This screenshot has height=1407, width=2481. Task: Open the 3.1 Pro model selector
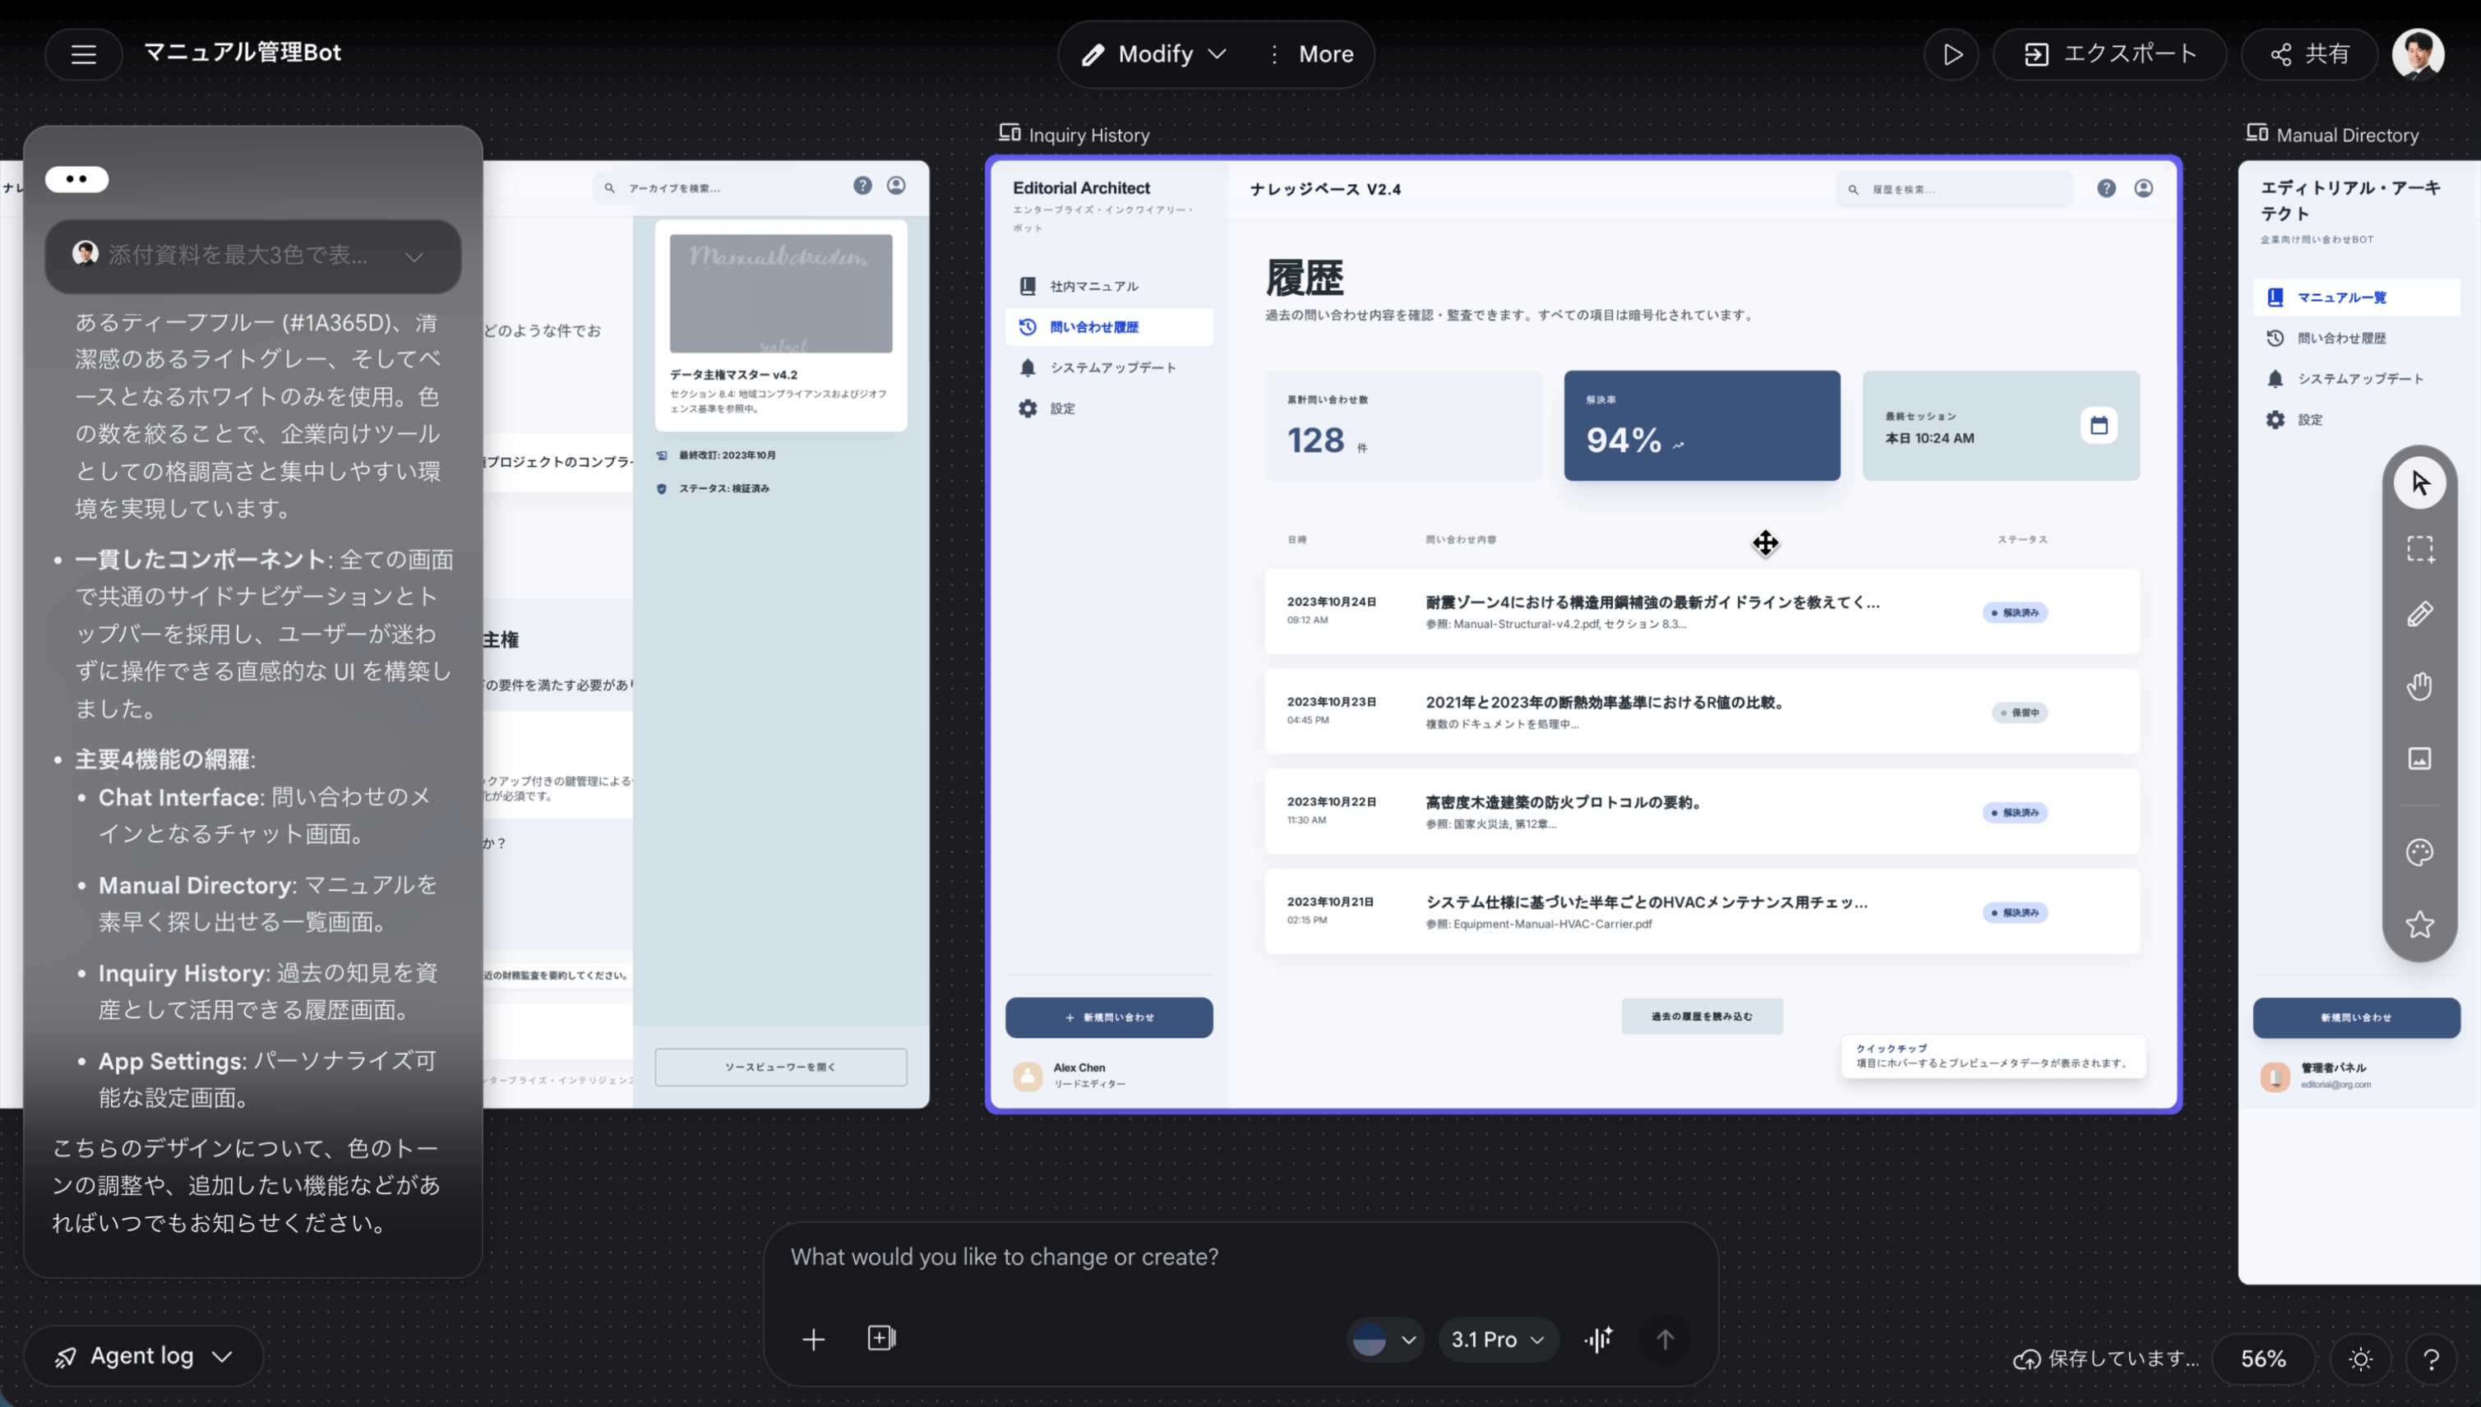[x=1497, y=1340]
